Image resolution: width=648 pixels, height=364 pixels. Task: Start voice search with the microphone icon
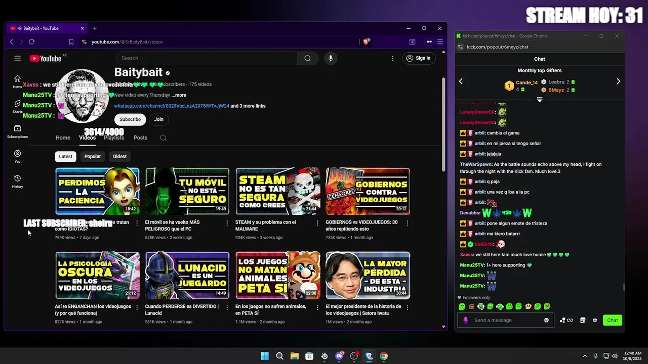331,58
